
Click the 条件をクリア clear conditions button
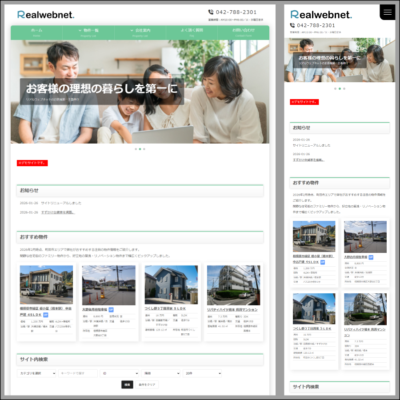(x=147, y=384)
